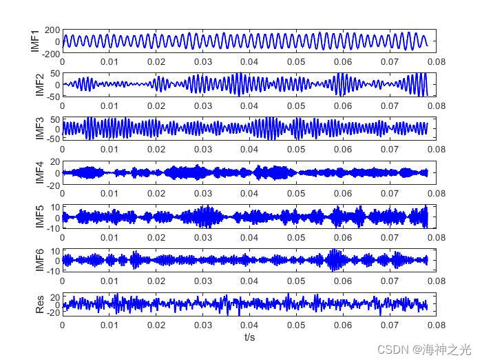Click the IMF2 y-axis label
The width and height of the screenshot is (482, 362).
pyautogui.click(x=40, y=85)
